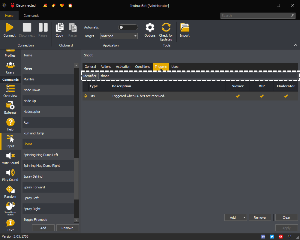Switch to the Home ribbon tab
This screenshot has width=300, height=240.
(9, 16)
